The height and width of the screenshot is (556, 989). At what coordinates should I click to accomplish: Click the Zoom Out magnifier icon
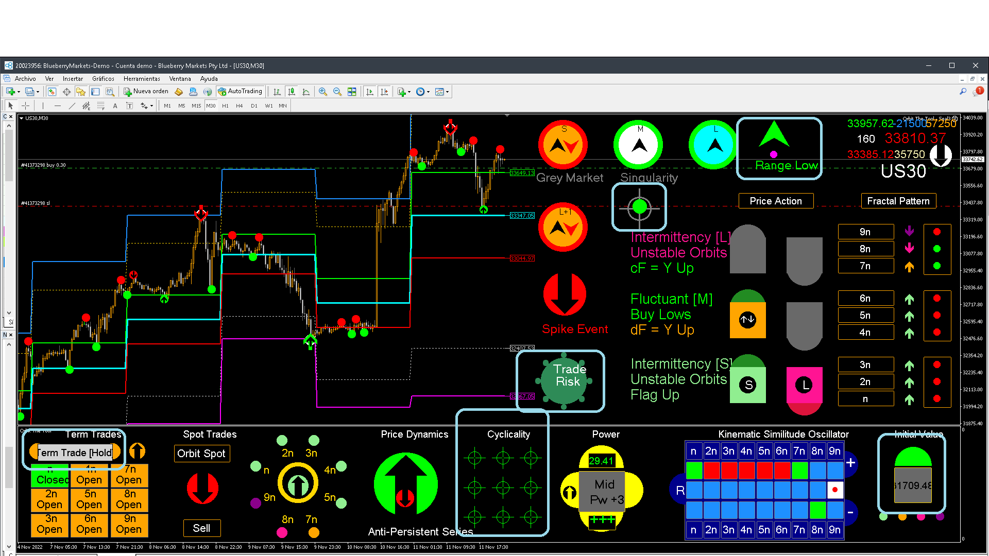[337, 92]
